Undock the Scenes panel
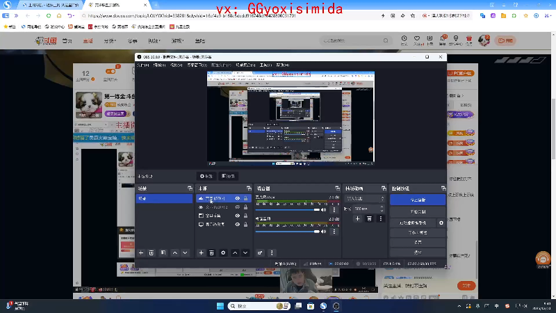 pyautogui.click(x=190, y=188)
